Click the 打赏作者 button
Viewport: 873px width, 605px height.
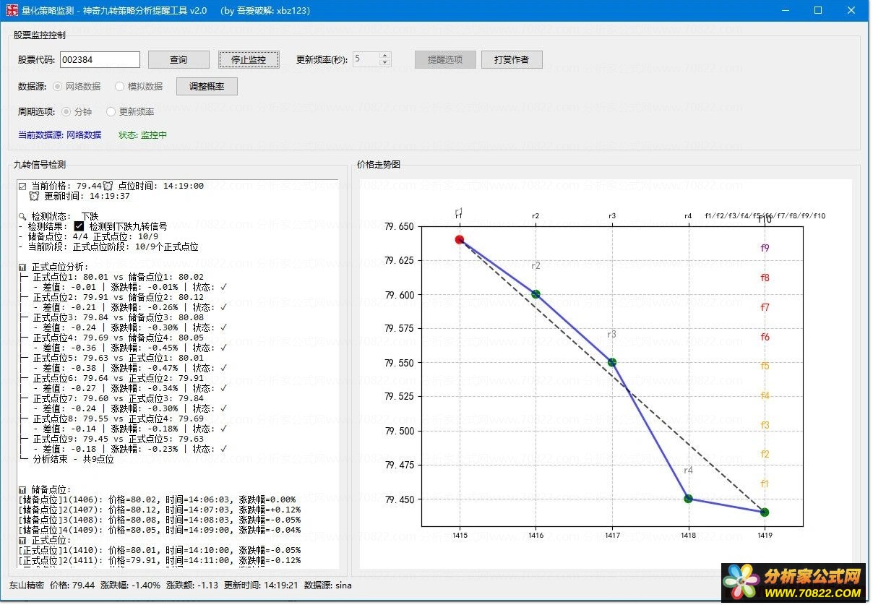click(511, 59)
